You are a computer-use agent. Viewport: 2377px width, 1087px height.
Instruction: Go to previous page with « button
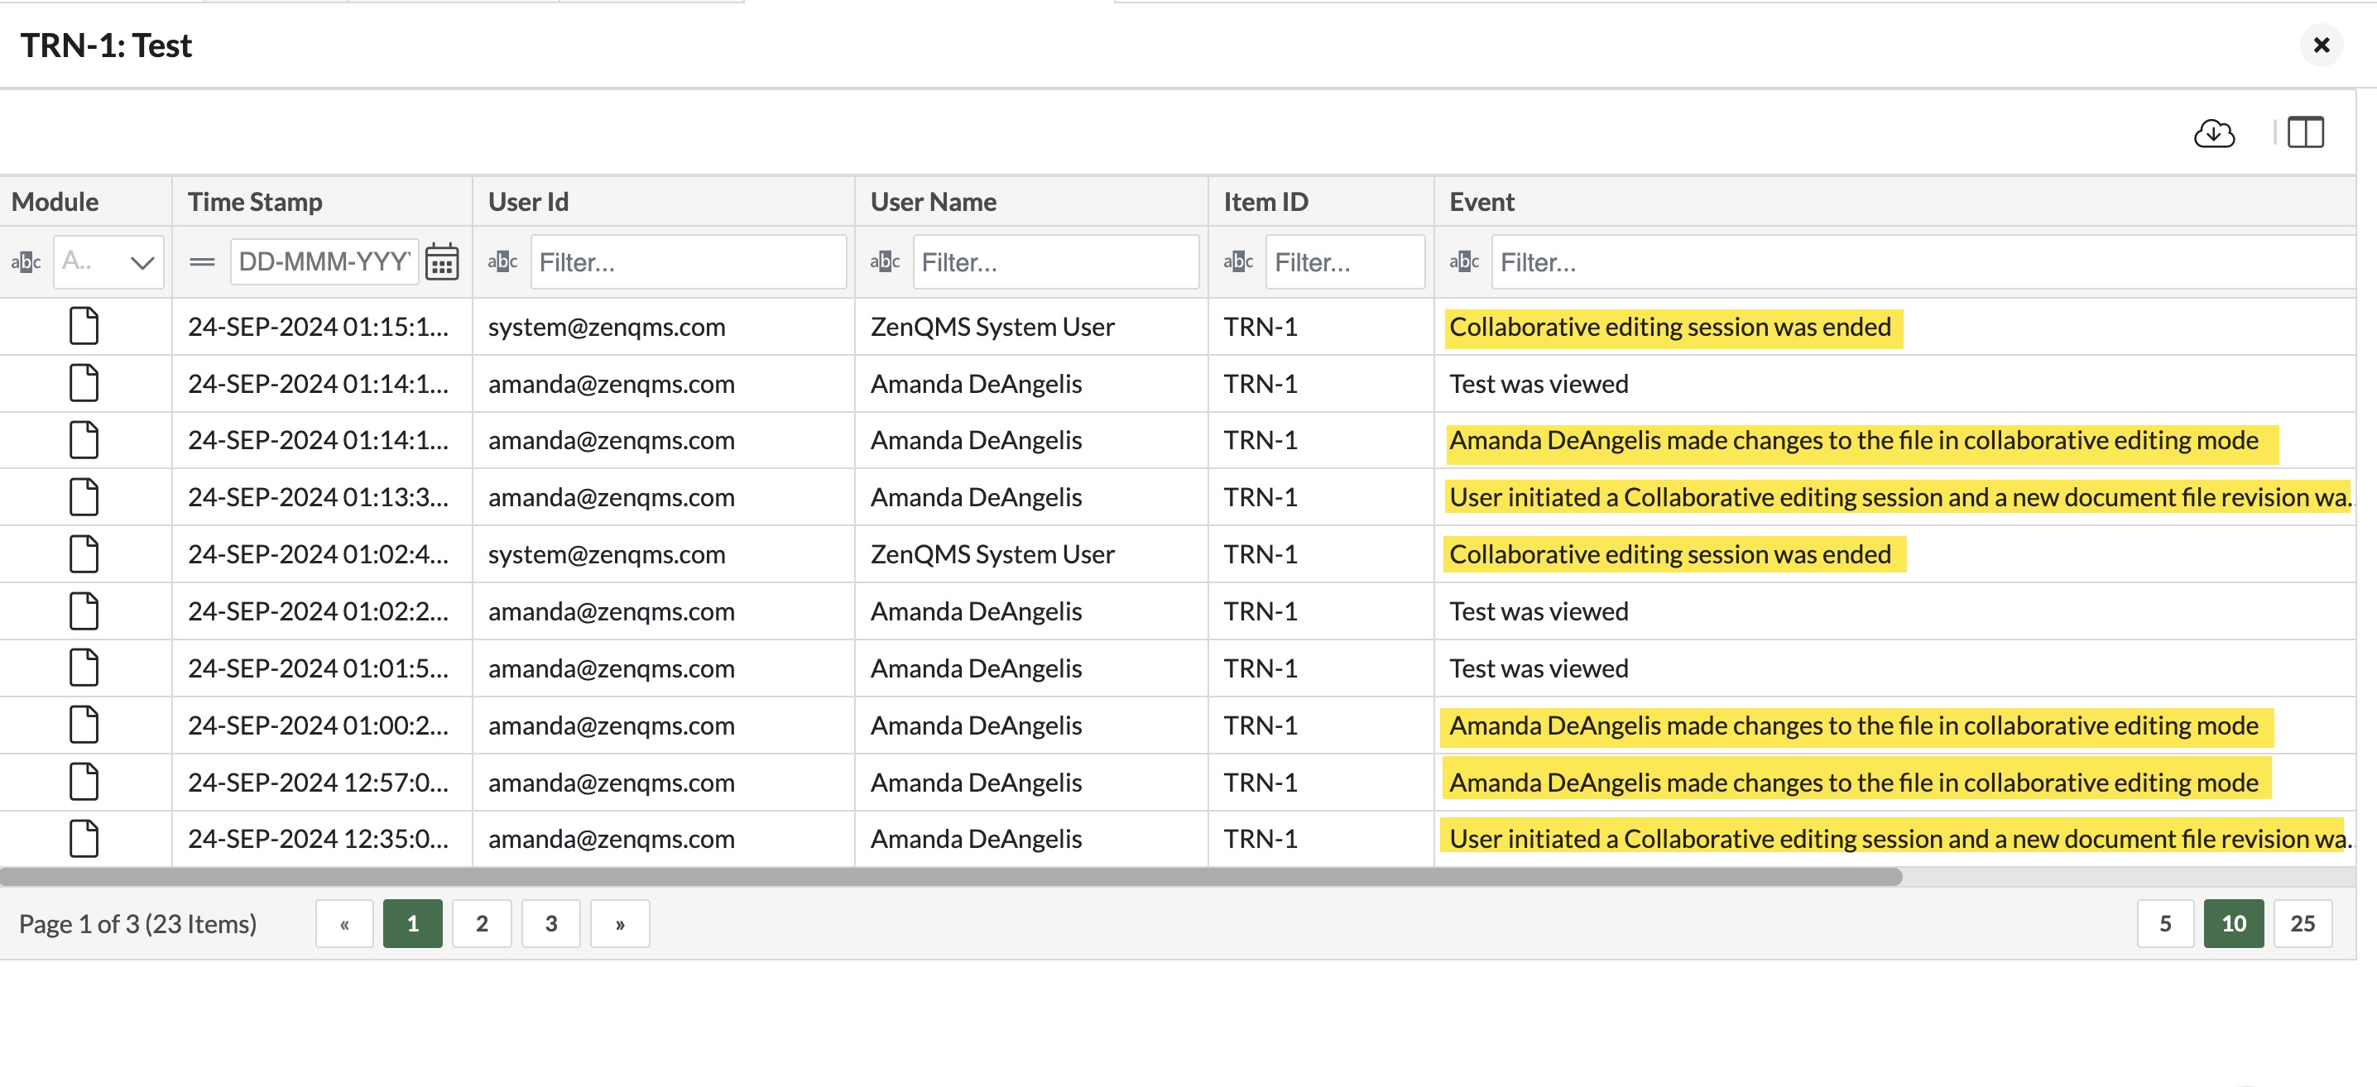(344, 924)
